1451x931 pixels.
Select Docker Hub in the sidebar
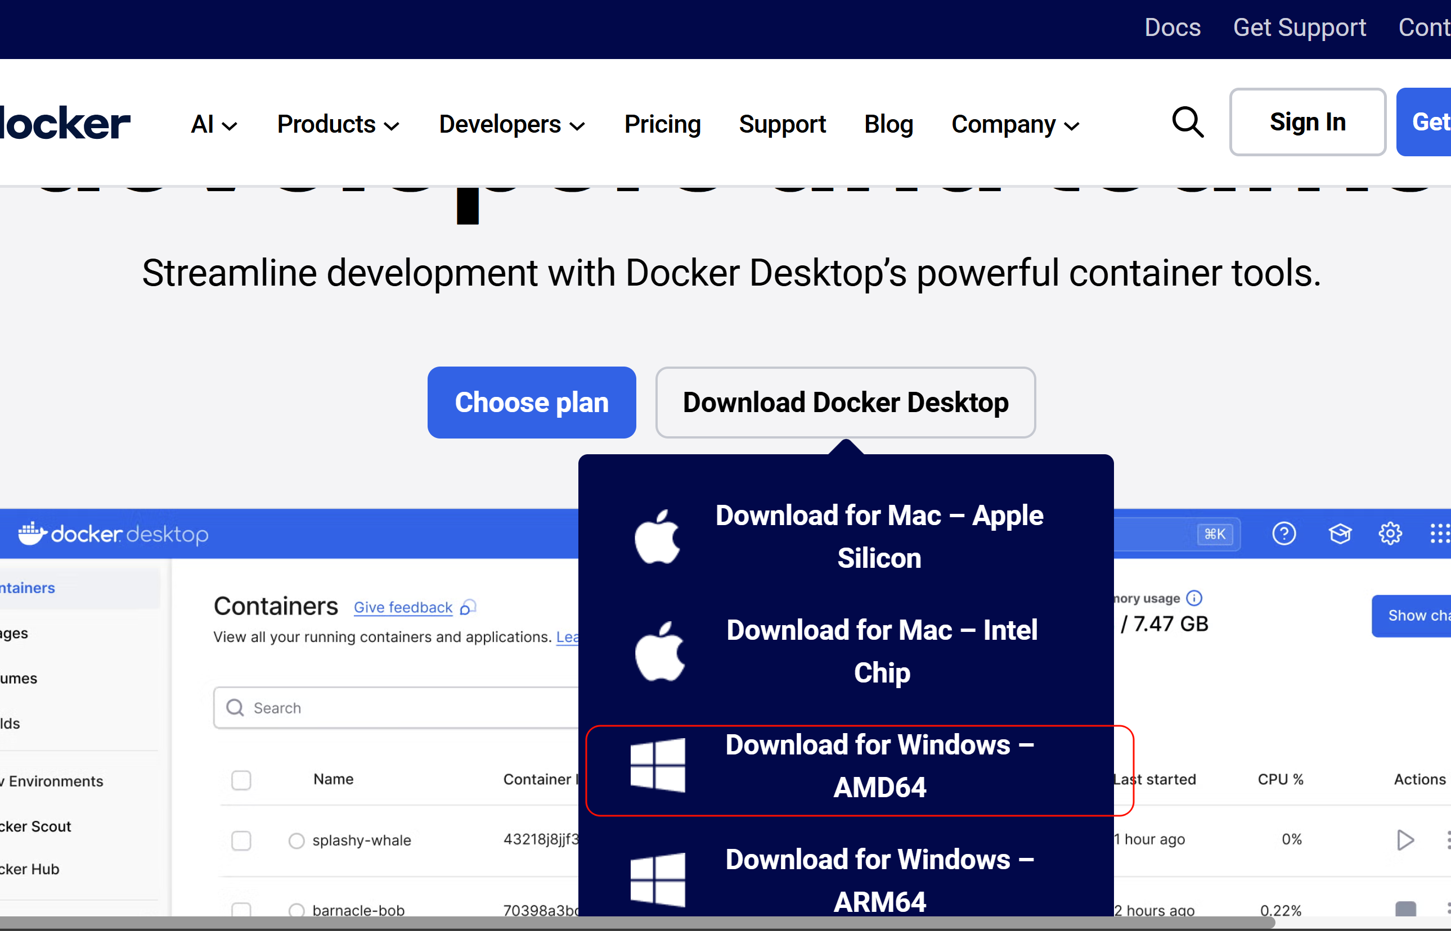tap(29, 869)
